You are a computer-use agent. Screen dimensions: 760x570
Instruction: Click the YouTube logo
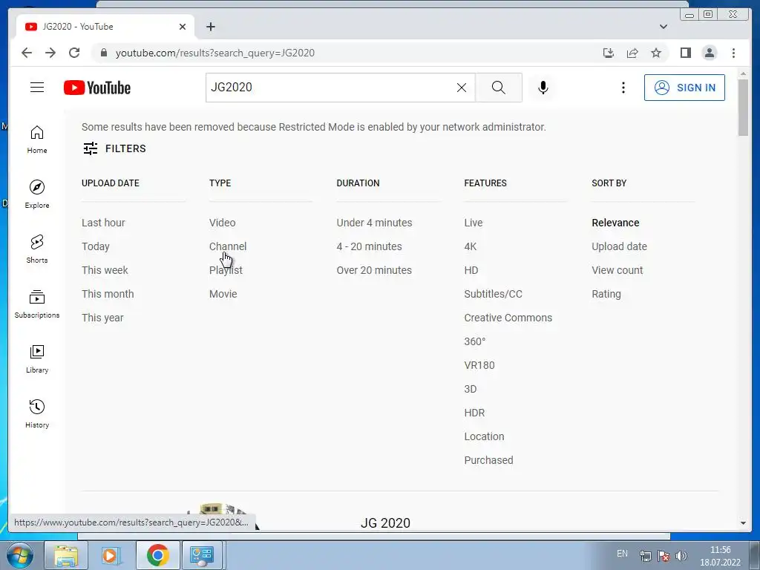[97, 88]
